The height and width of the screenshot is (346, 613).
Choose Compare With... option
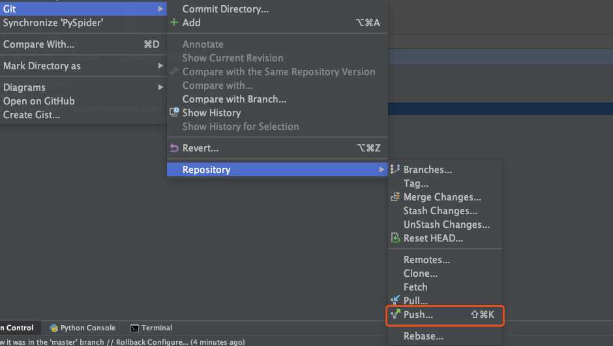(x=38, y=44)
